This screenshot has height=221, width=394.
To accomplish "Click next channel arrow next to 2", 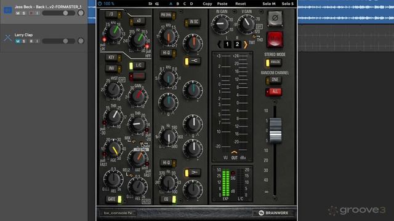I will pos(246,45).
